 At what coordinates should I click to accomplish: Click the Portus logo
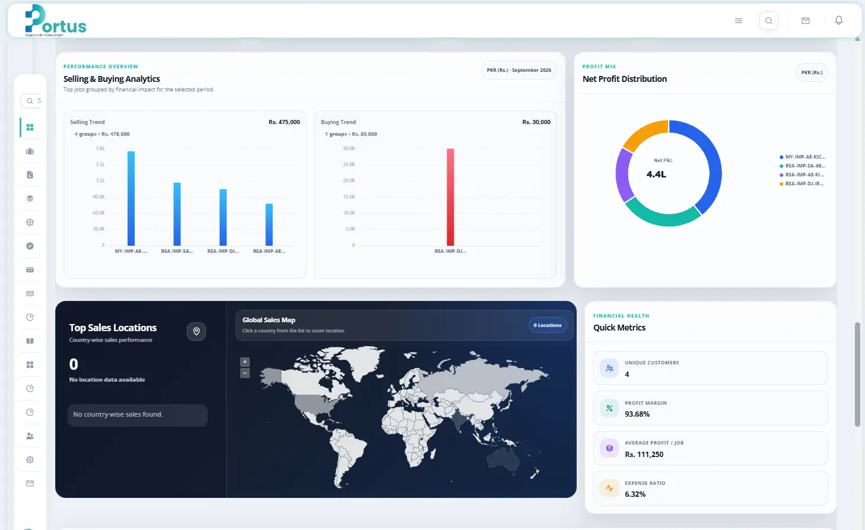coord(55,21)
